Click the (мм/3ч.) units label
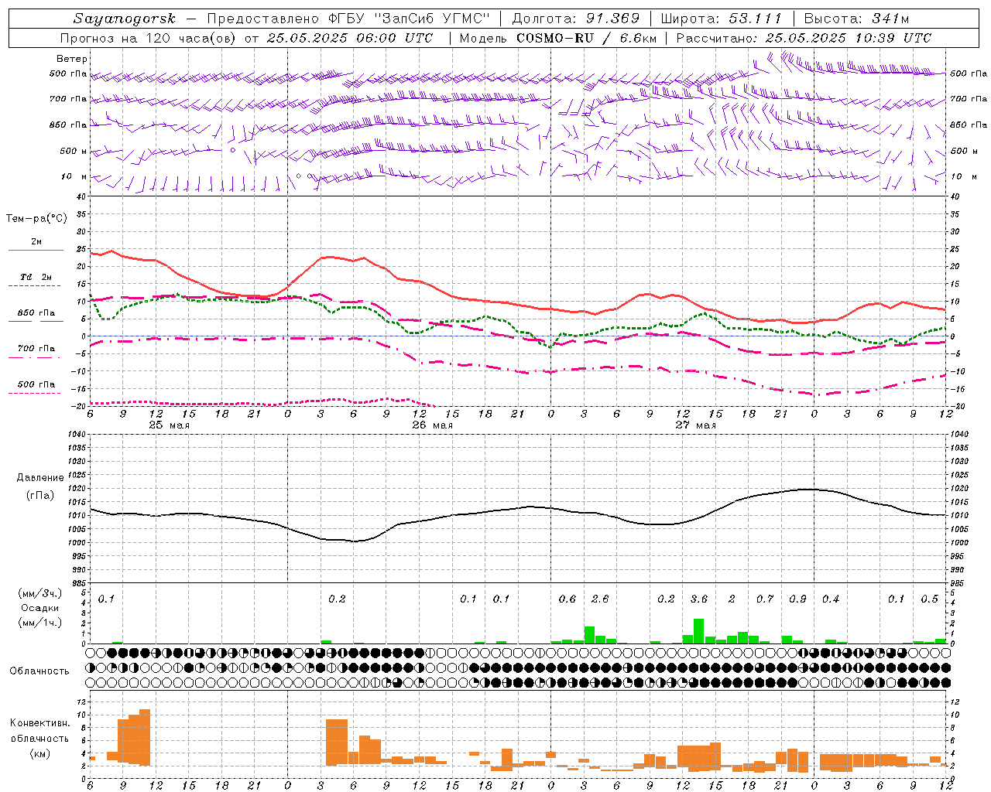991x792 pixels. pyautogui.click(x=39, y=594)
